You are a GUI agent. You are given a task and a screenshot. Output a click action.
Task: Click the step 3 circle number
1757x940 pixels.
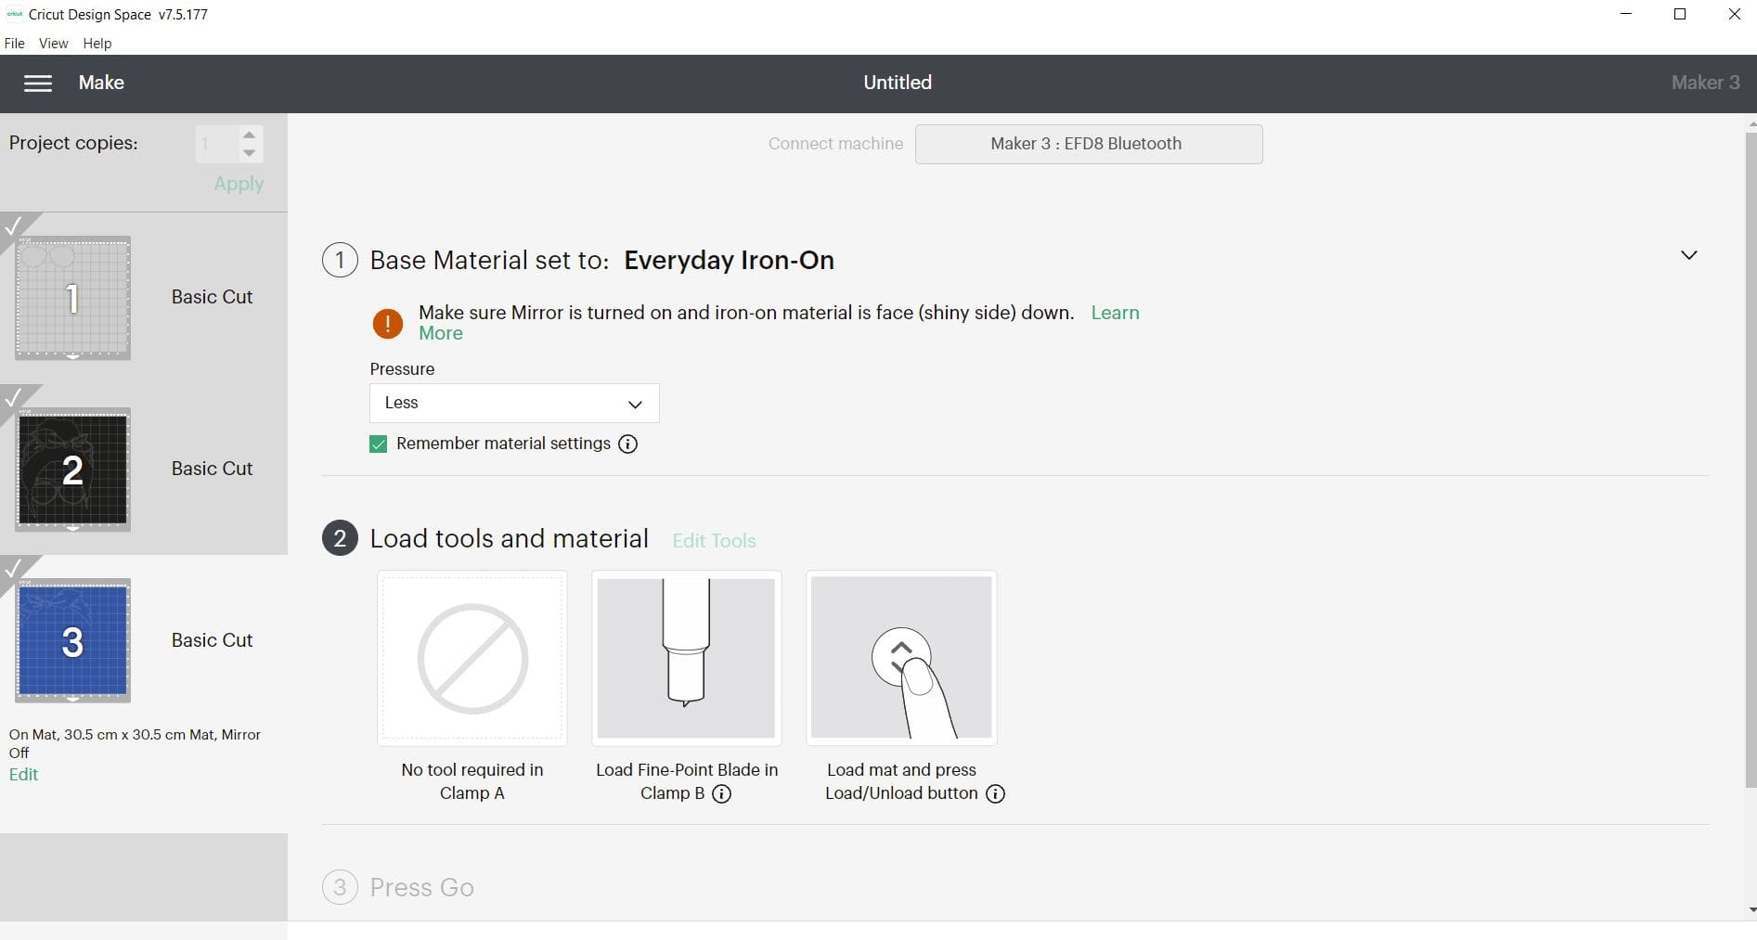coord(340,887)
